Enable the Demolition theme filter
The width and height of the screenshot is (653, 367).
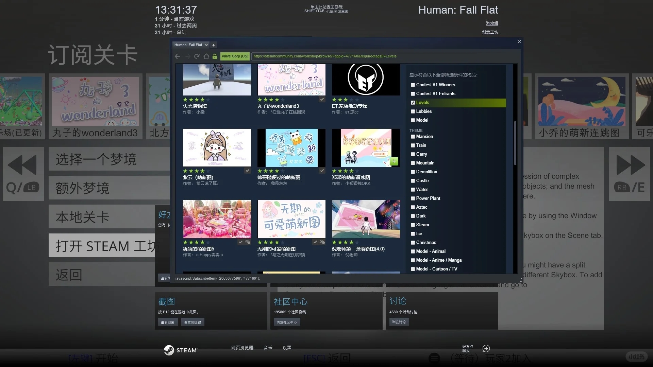pyautogui.click(x=413, y=172)
